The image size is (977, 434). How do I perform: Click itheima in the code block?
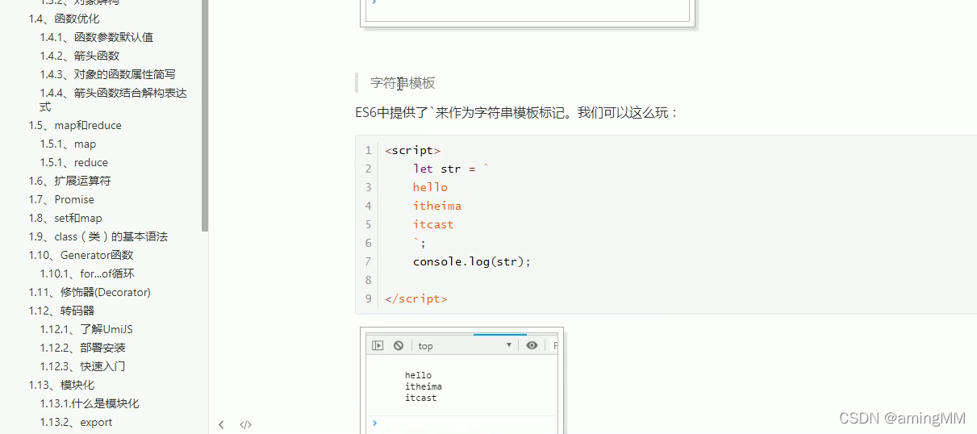437,206
